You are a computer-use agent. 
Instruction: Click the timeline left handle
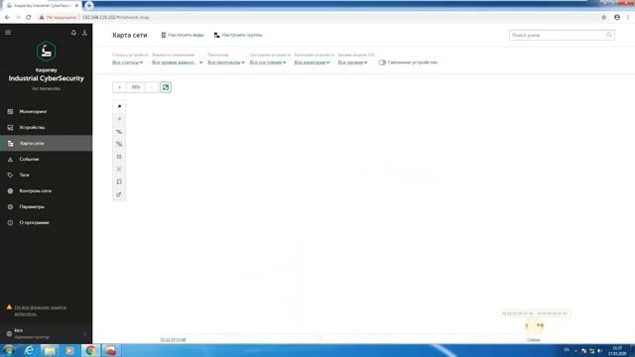point(527,325)
